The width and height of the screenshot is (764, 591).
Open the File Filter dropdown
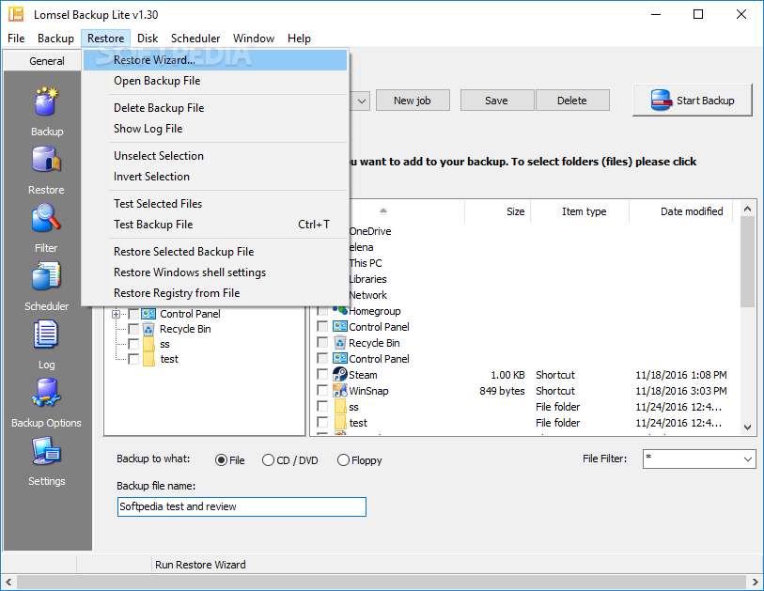[747, 459]
